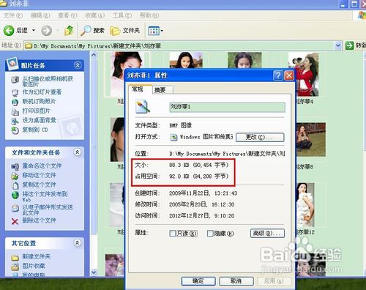This screenshot has height=290, width=366.
Task: Go up one folder level icon
Action: [x=69, y=31]
